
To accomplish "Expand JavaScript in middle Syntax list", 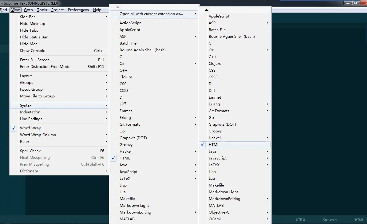I will [x=154, y=172].
